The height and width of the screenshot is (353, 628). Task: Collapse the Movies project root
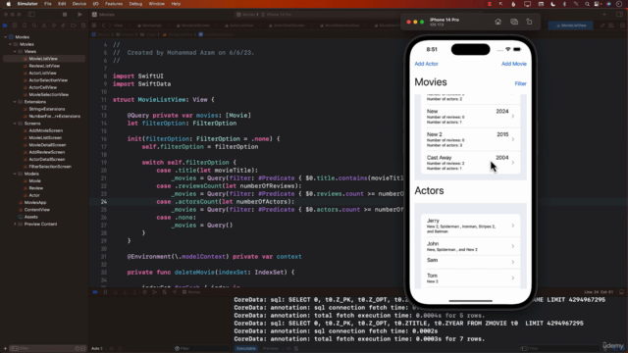coord(5,37)
